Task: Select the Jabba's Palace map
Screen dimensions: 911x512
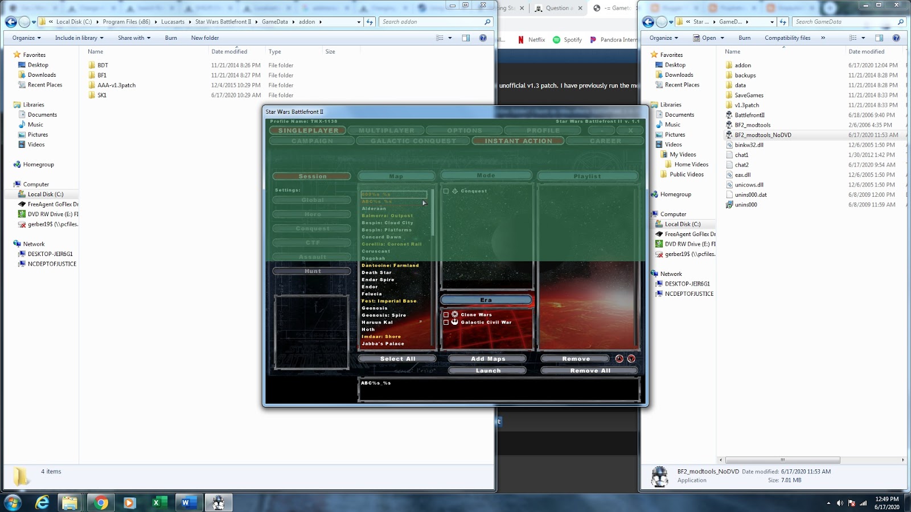Action: click(x=383, y=344)
